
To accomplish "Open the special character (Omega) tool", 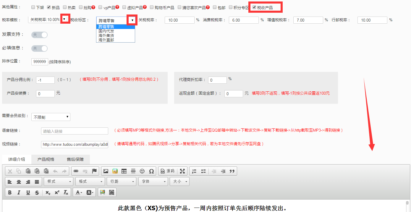I will 151,171.
